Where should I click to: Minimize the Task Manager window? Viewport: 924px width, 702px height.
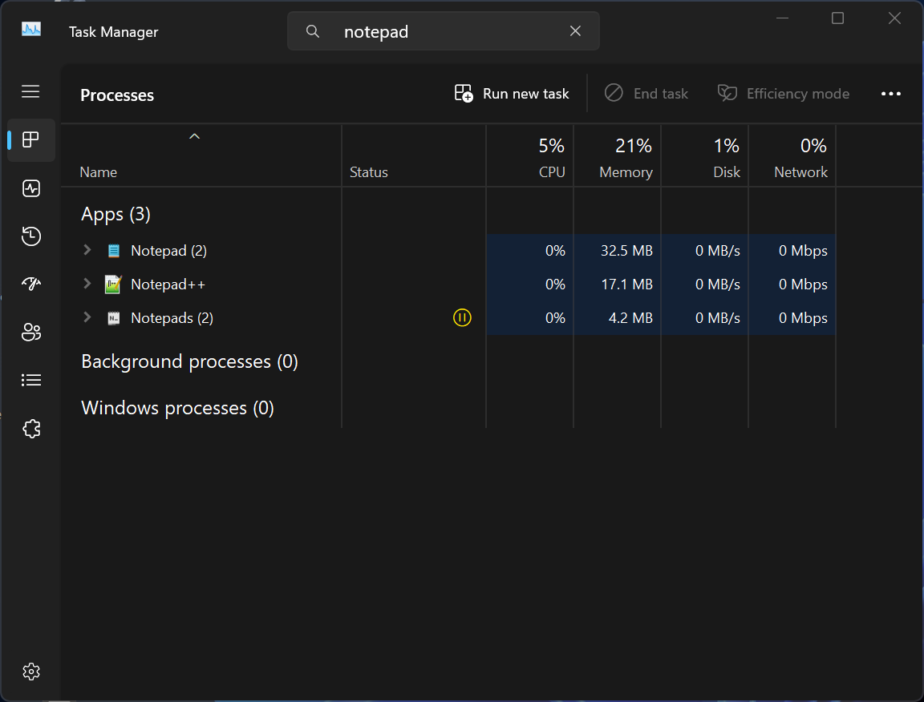pyautogui.click(x=783, y=18)
